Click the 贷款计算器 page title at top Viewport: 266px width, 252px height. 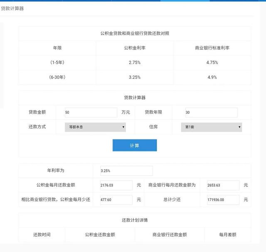(x=12, y=9)
